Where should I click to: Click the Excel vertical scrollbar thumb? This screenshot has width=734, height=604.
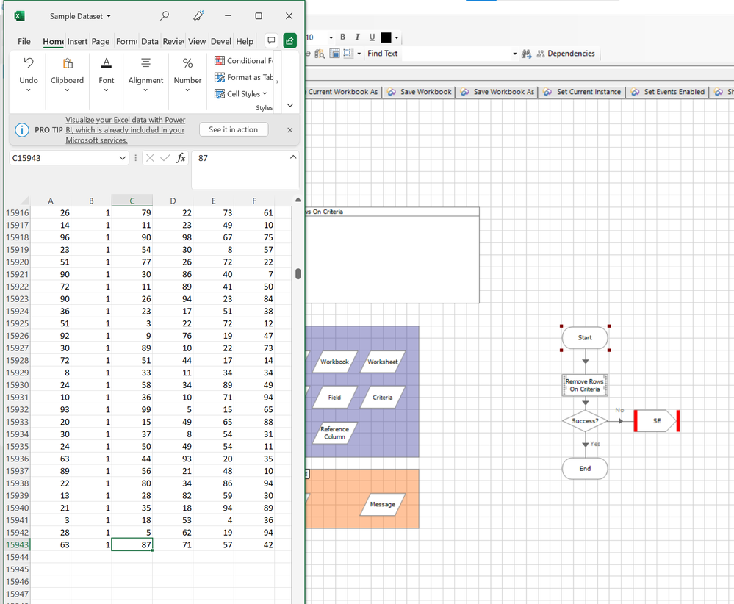coord(298,273)
